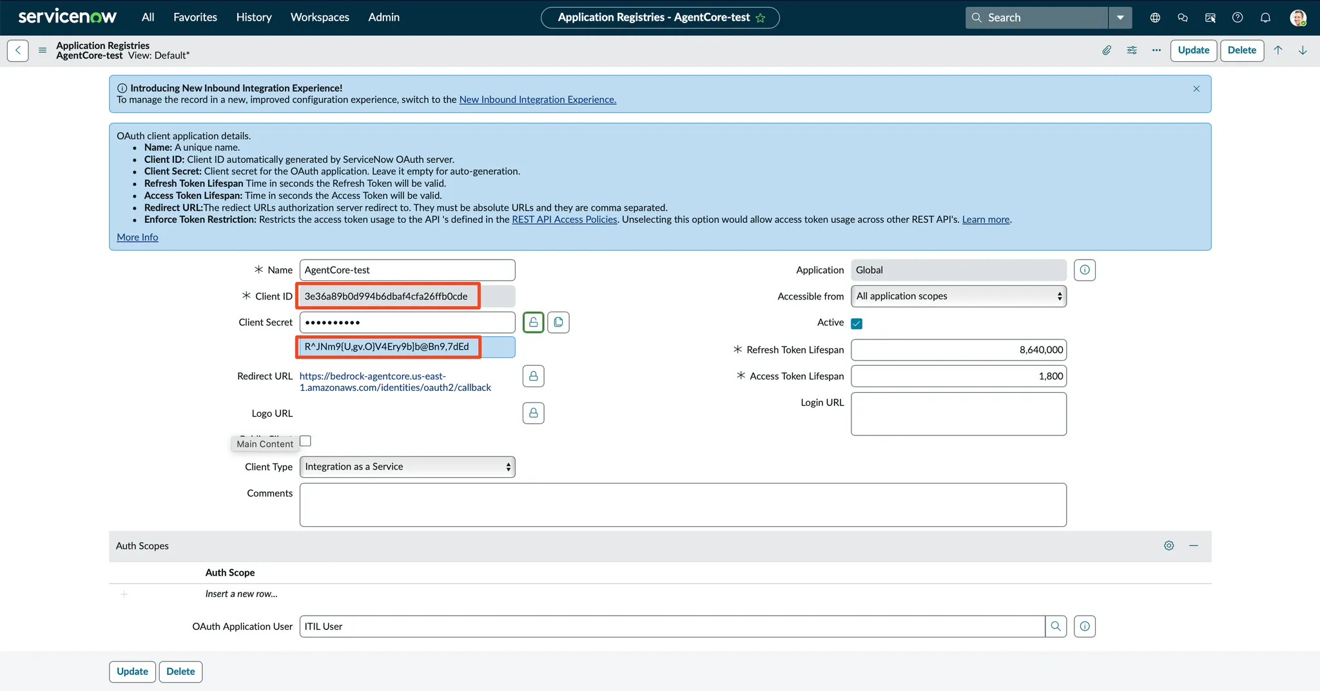1320x691 pixels.
Task: Open the Admin menu
Action: pos(384,17)
